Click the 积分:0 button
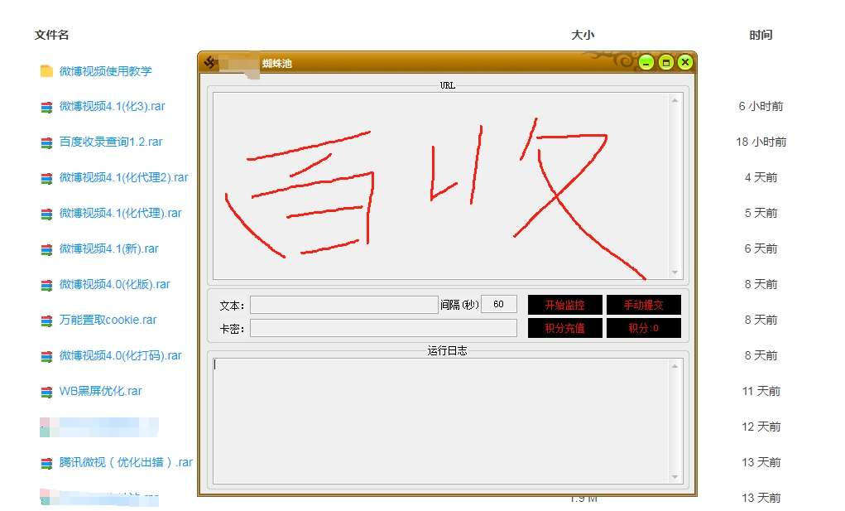The width and height of the screenshot is (845, 511). (x=643, y=328)
